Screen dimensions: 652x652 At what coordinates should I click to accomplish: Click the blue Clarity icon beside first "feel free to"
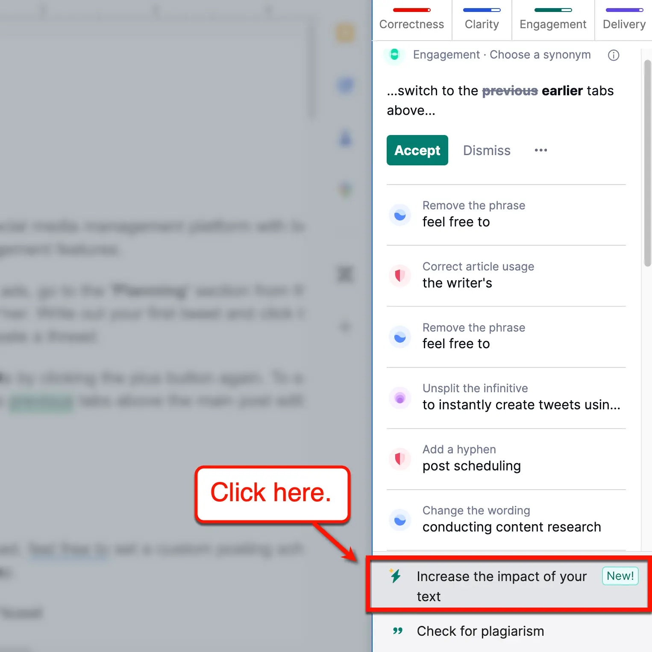400,215
